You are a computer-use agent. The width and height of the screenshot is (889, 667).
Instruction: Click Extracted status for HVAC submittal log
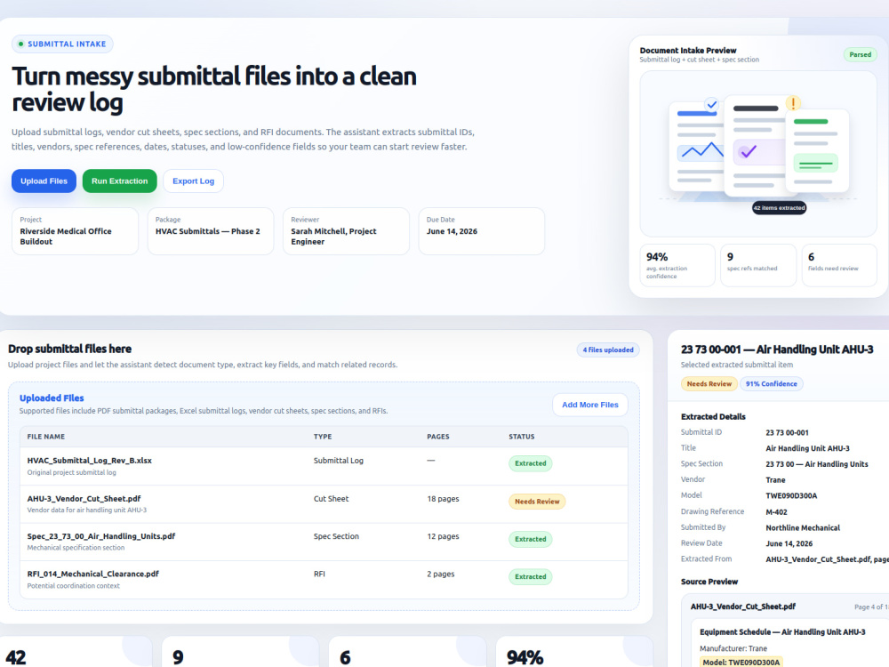(x=530, y=463)
